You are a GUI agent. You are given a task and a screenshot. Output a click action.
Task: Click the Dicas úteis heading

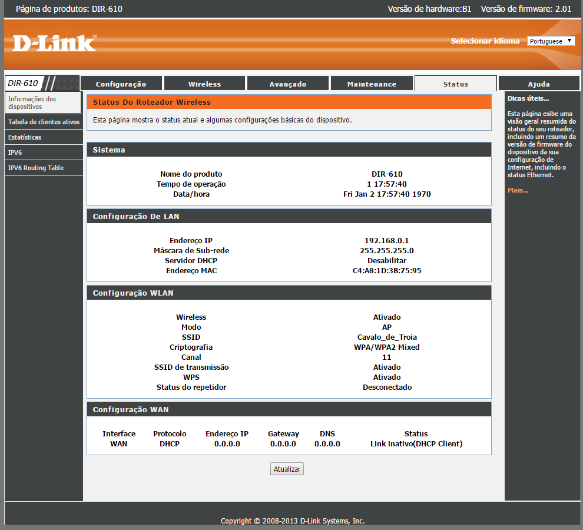pyautogui.click(x=528, y=98)
